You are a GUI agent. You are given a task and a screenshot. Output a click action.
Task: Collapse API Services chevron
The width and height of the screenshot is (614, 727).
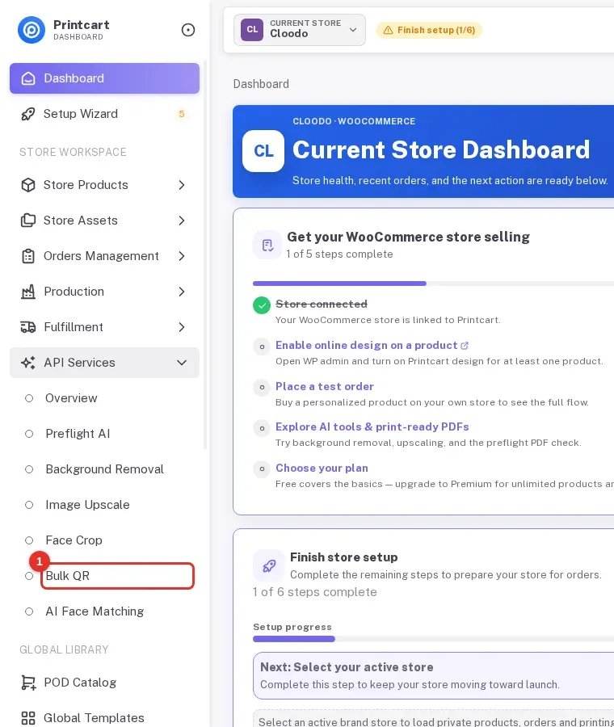point(182,363)
